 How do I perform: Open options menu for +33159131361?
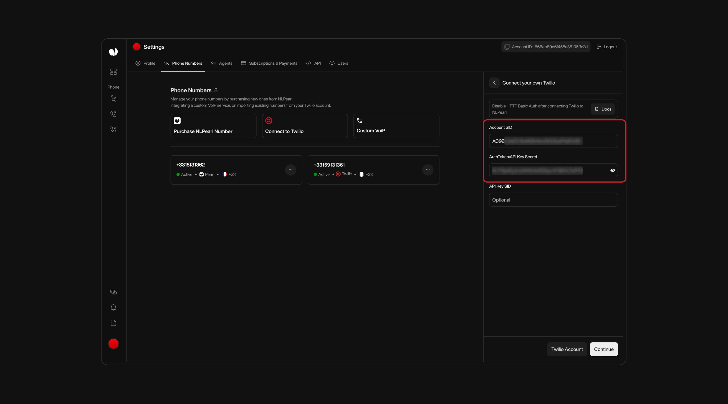tap(428, 170)
